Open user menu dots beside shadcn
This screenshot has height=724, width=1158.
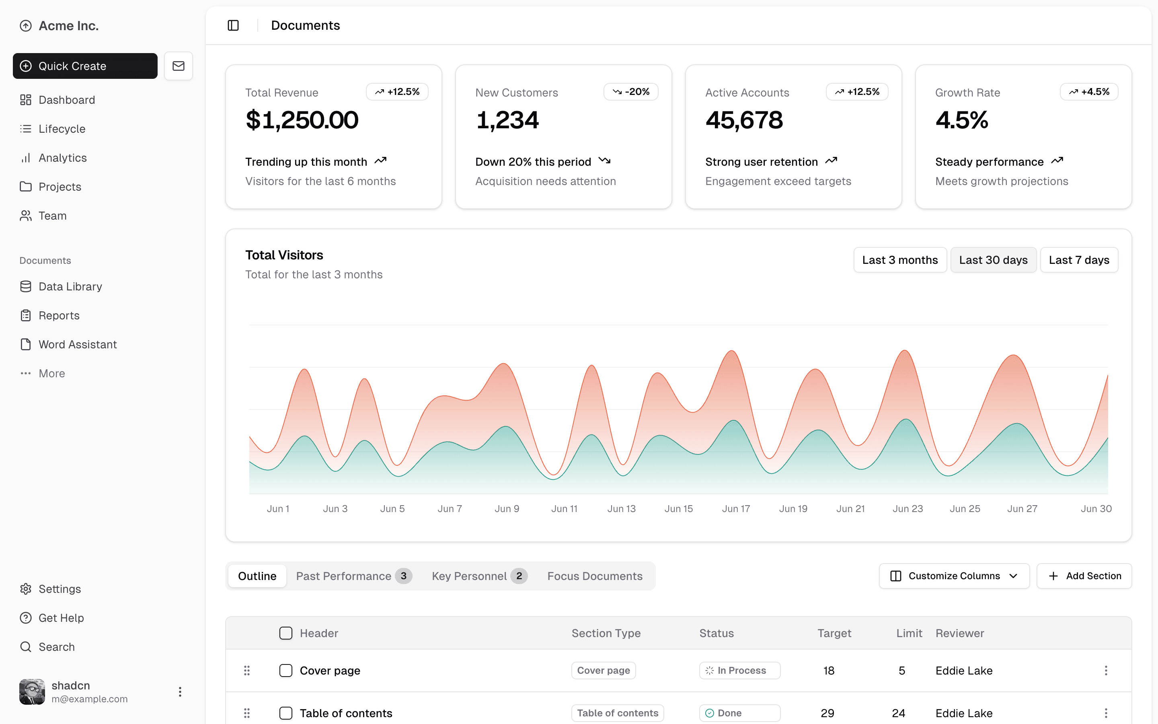[x=180, y=691]
